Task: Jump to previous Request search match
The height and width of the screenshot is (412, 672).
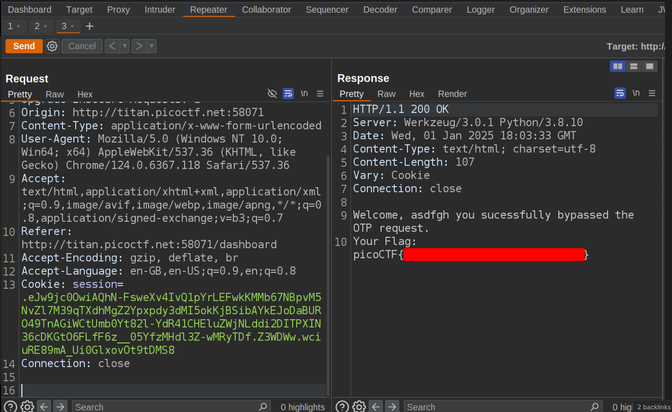Action: [x=44, y=407]
